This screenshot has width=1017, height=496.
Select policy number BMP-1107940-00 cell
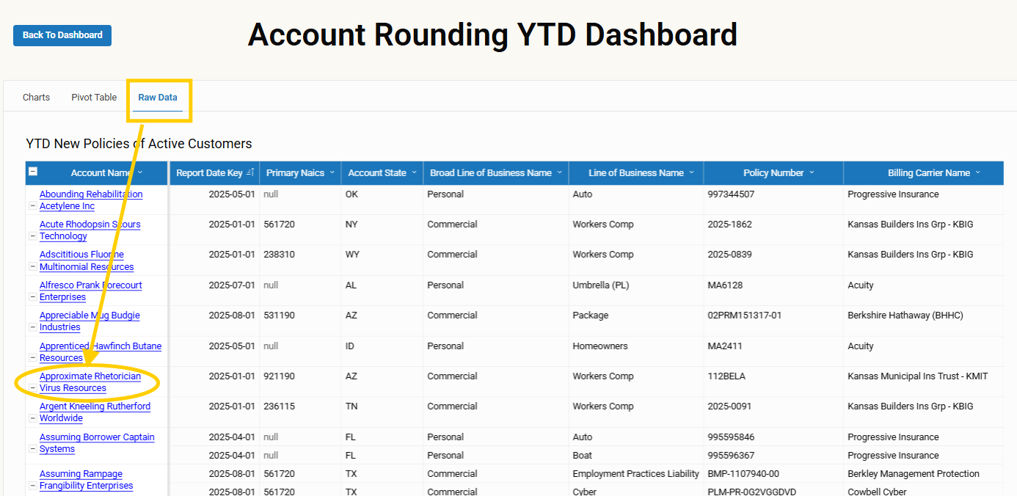pyautogui.click(x=773, y=474)
